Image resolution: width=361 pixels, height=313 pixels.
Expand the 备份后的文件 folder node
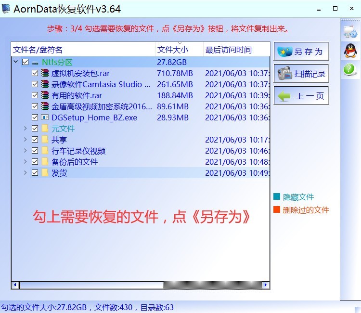click(26, 162)
